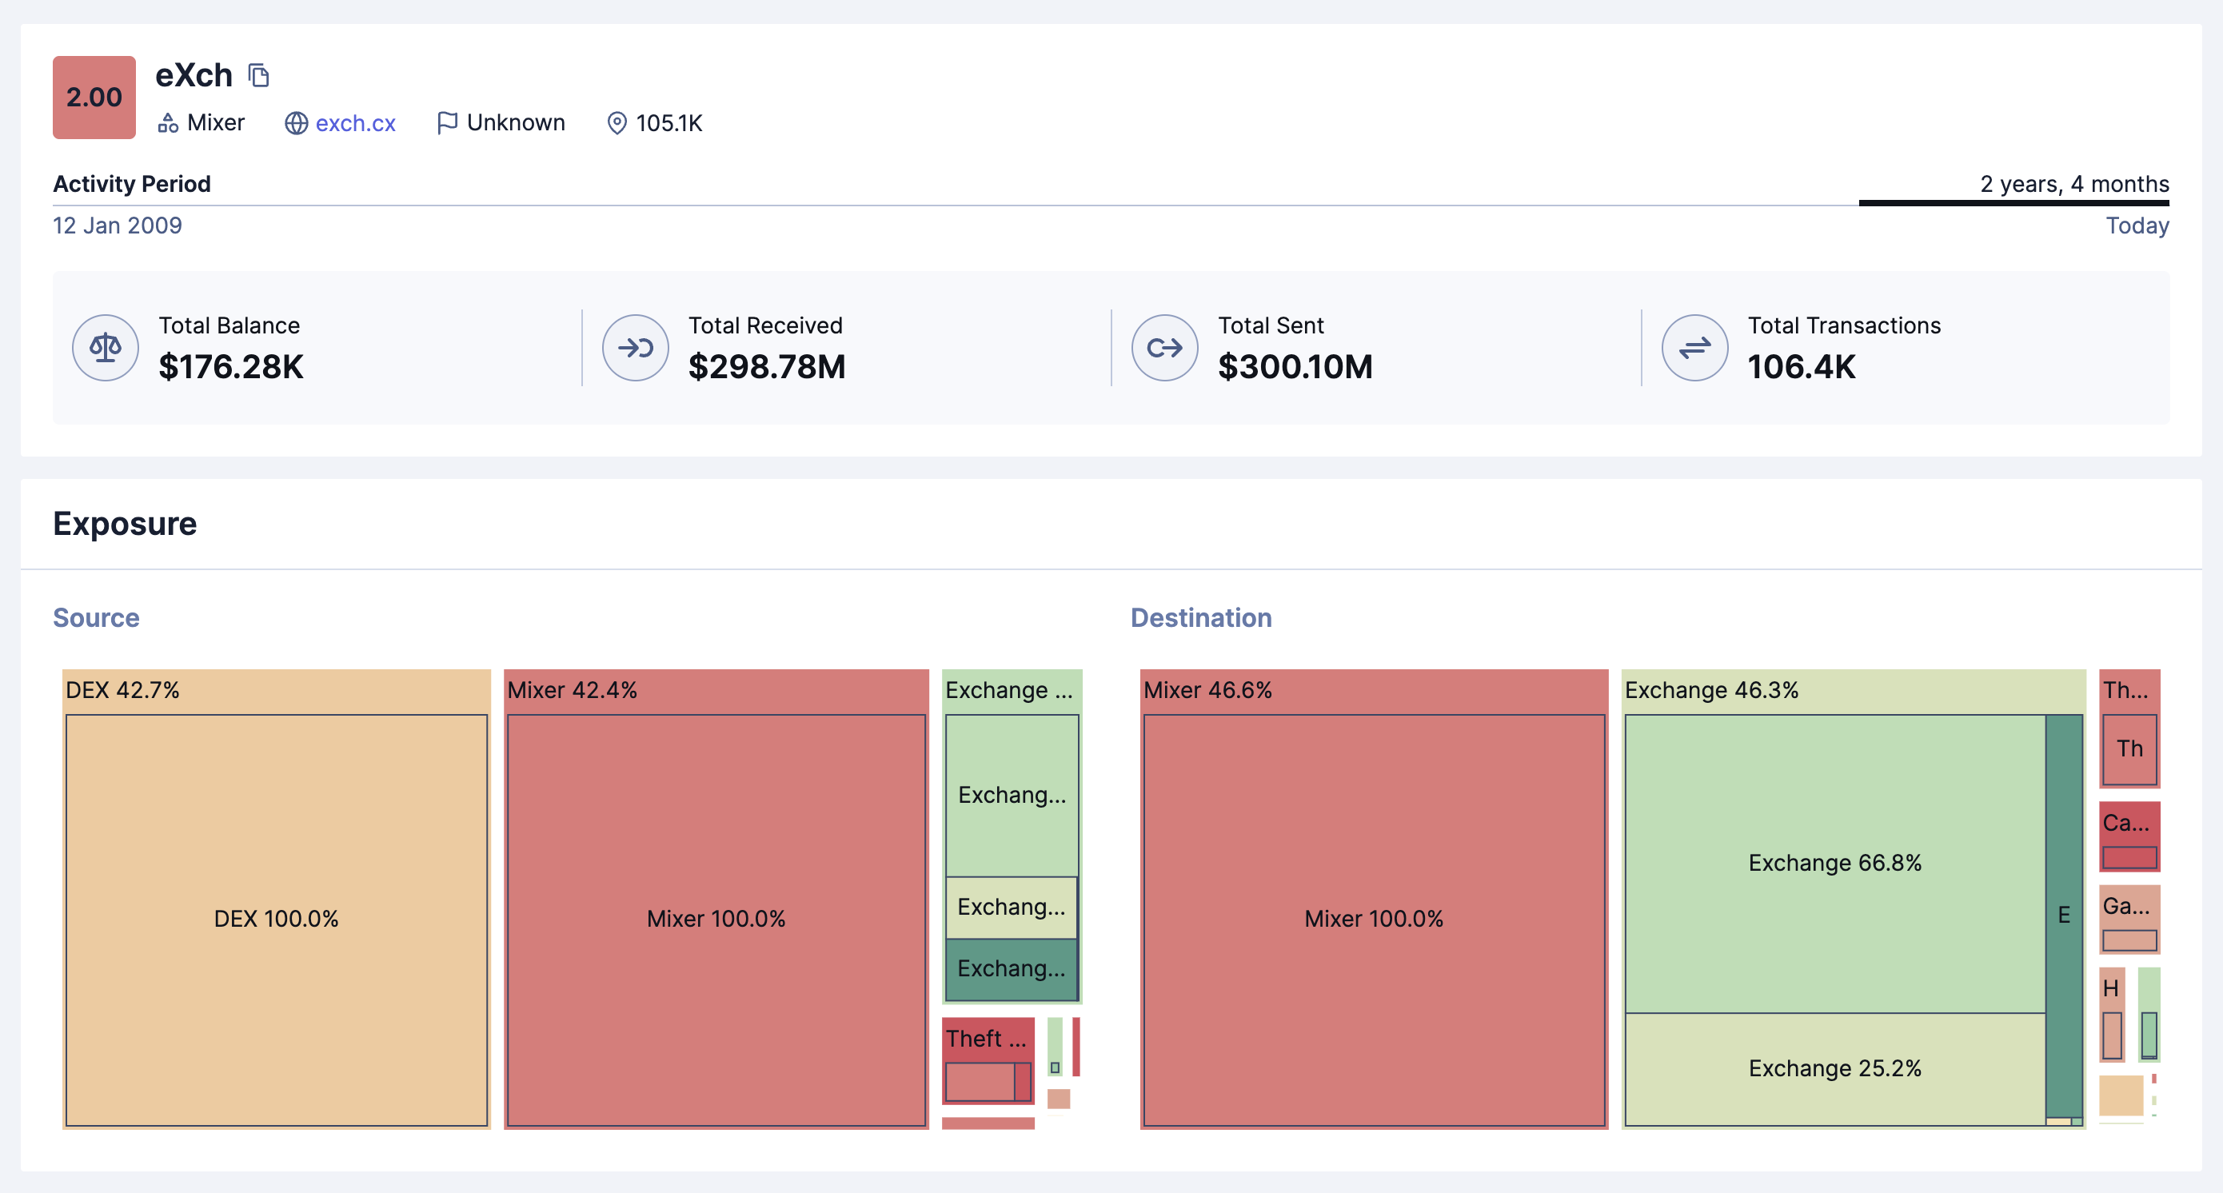Click the activity period timeline bar

point(2013,204)
